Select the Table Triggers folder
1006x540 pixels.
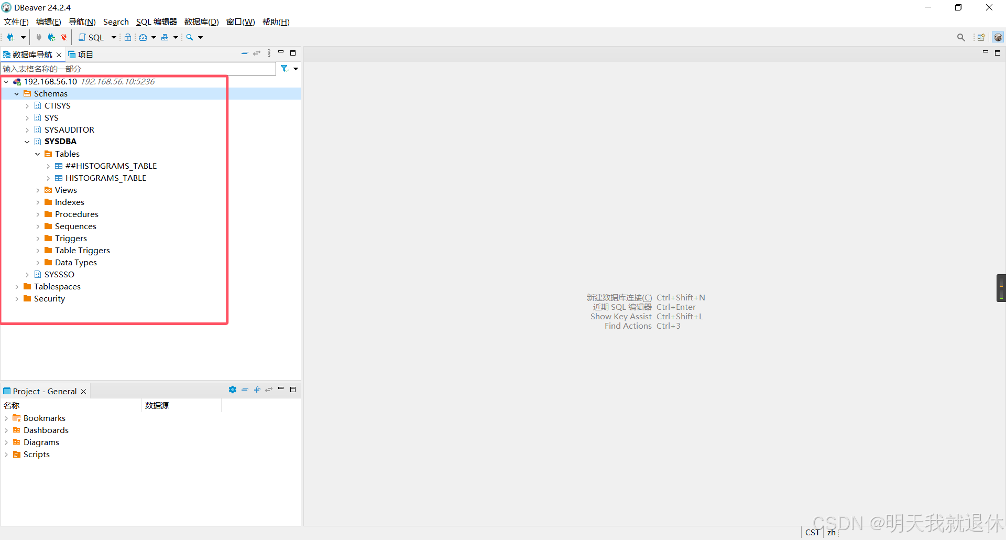(x=82, y=251)
